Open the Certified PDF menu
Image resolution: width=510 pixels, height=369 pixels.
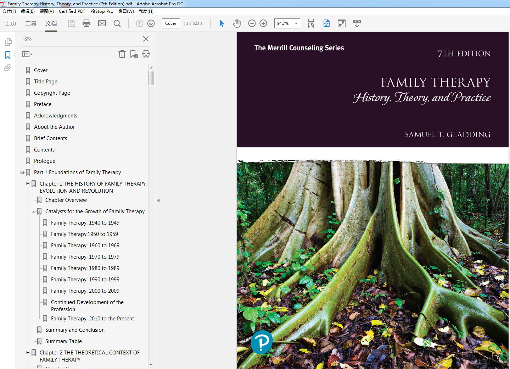coord(72,11)
